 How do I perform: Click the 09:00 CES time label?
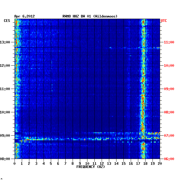pyautogui.click(x=5, y=135)
